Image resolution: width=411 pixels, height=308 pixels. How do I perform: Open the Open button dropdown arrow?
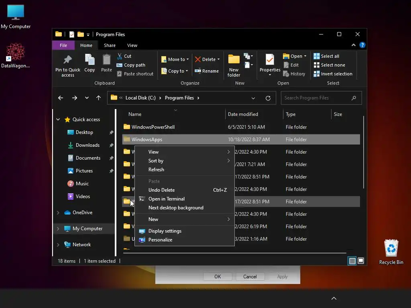pos(305,56)
